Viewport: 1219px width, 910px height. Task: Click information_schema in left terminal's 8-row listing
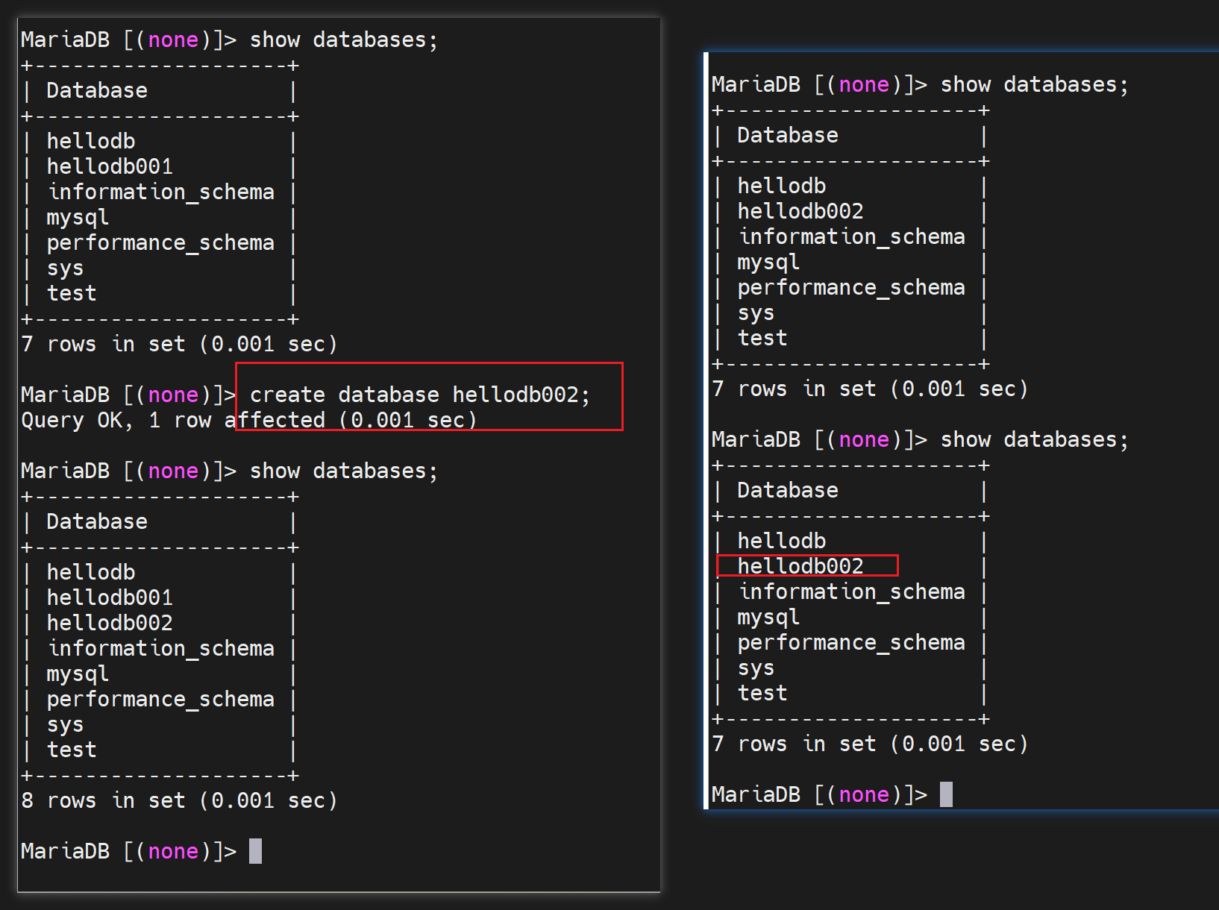click(x=160, y=648)
